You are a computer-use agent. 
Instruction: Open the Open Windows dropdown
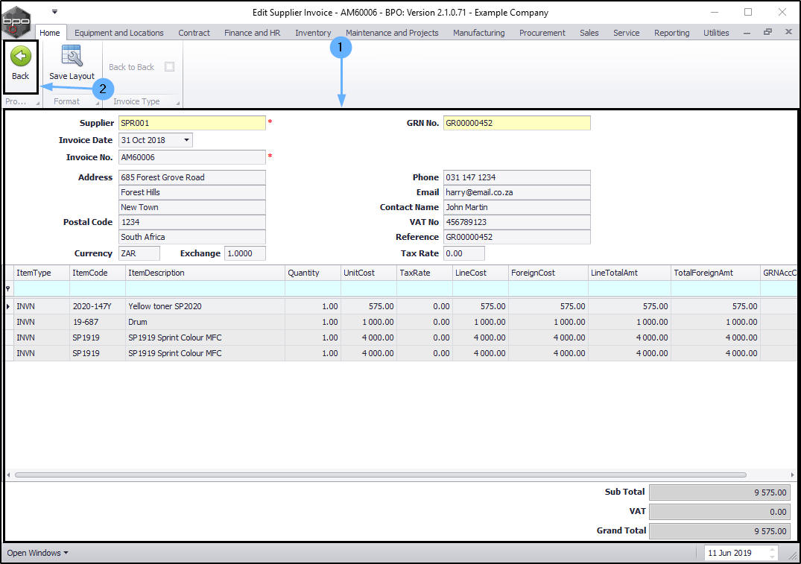pos(37,553)
